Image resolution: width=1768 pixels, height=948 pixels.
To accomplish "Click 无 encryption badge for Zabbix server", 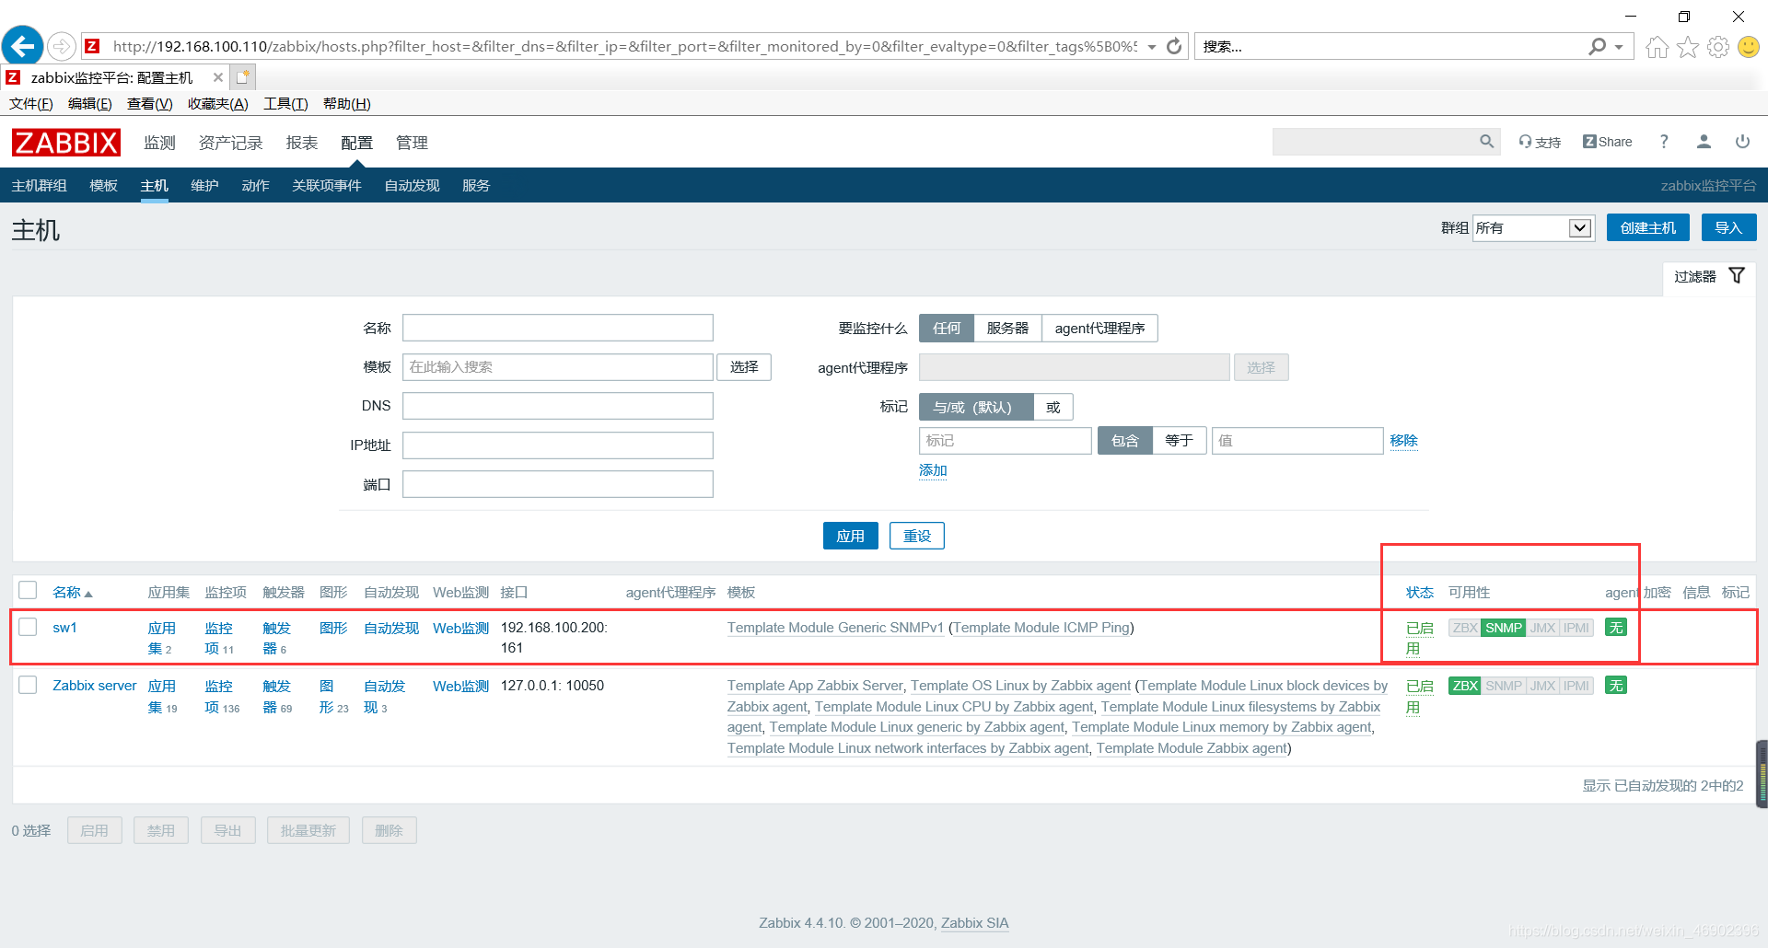I will (x=1615, y=686).
